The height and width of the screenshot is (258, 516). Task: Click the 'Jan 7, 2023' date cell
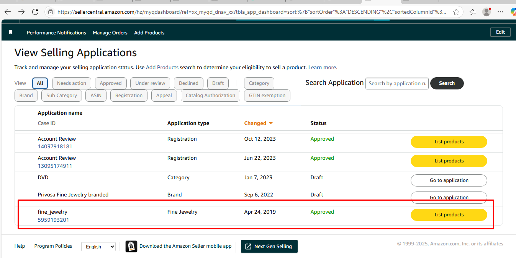coord(258,178)
